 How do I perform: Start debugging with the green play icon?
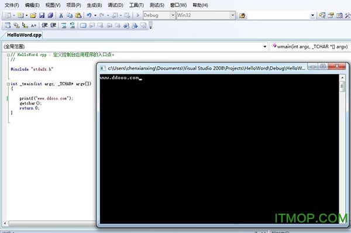point(138,15)
